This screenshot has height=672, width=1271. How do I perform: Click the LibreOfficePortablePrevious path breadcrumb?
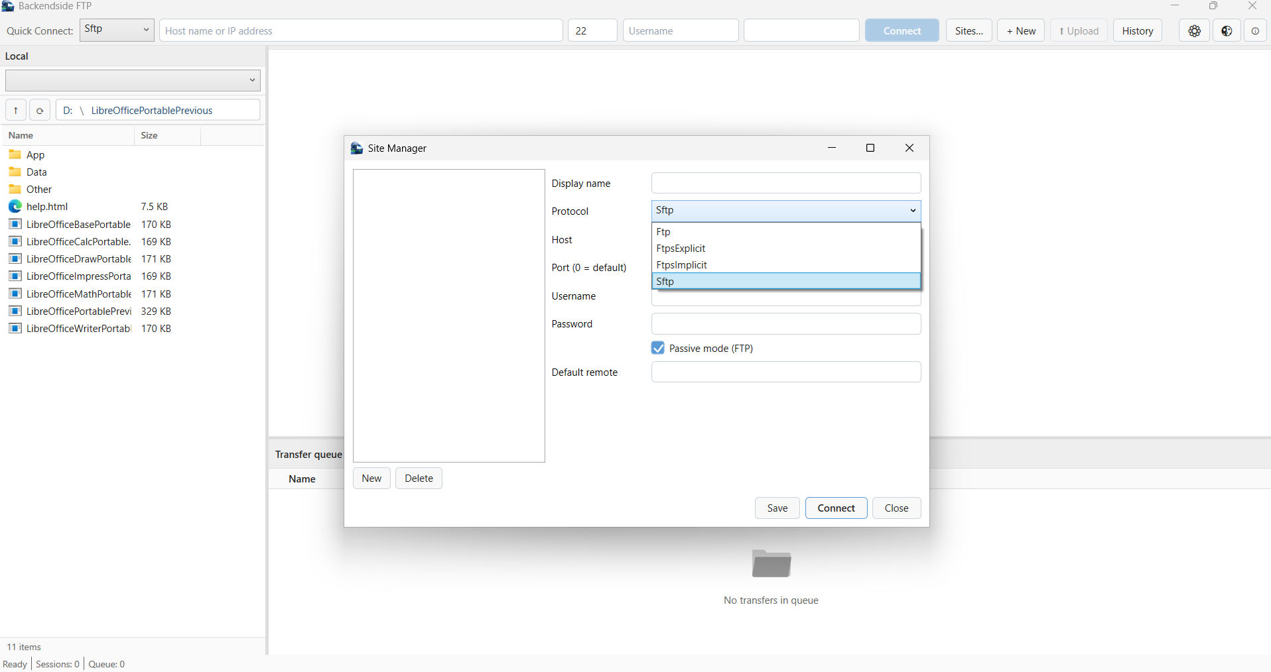pyautogui.click(x=152, y=110)
